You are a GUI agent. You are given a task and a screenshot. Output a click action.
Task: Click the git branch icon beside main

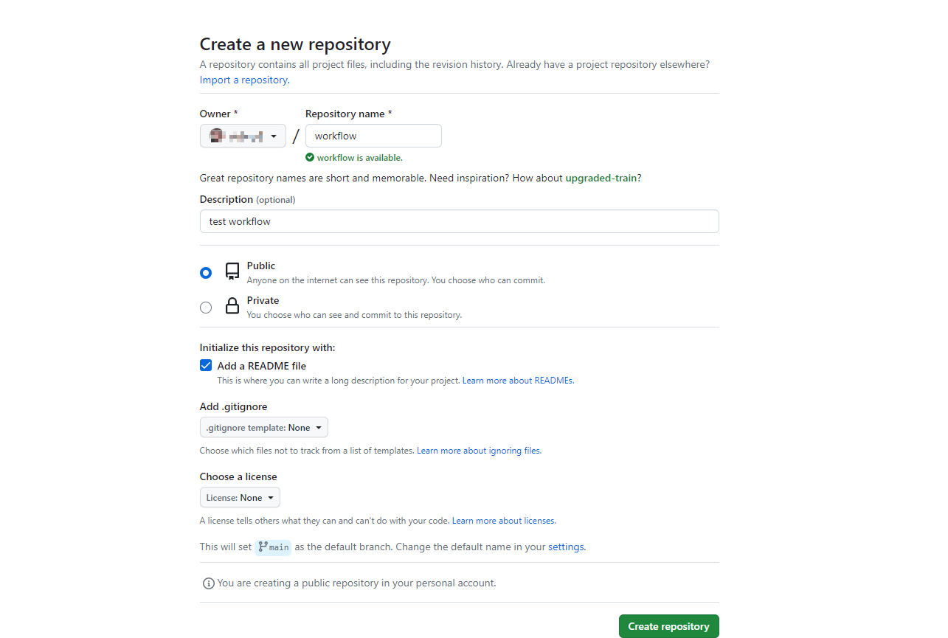(263, 547)
